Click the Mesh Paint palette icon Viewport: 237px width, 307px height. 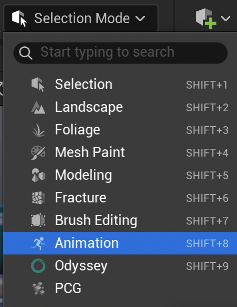tap(38, 152)
